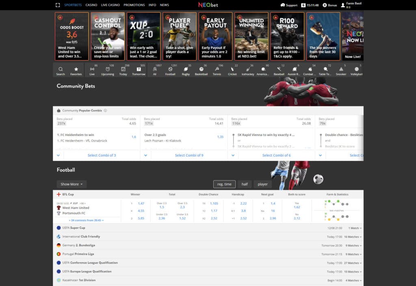Click the fullscreen icon in the top bar
The height and width of the screenshot is (286, 416).
58,5
